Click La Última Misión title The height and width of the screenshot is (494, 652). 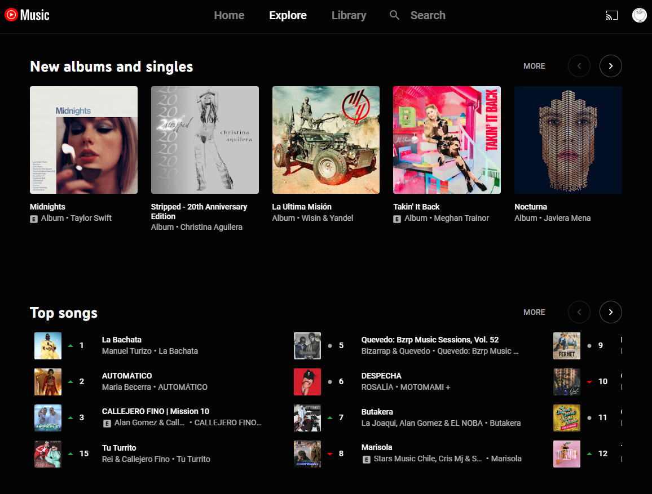302,207
